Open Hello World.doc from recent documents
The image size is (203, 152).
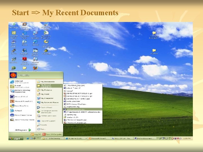83,101
